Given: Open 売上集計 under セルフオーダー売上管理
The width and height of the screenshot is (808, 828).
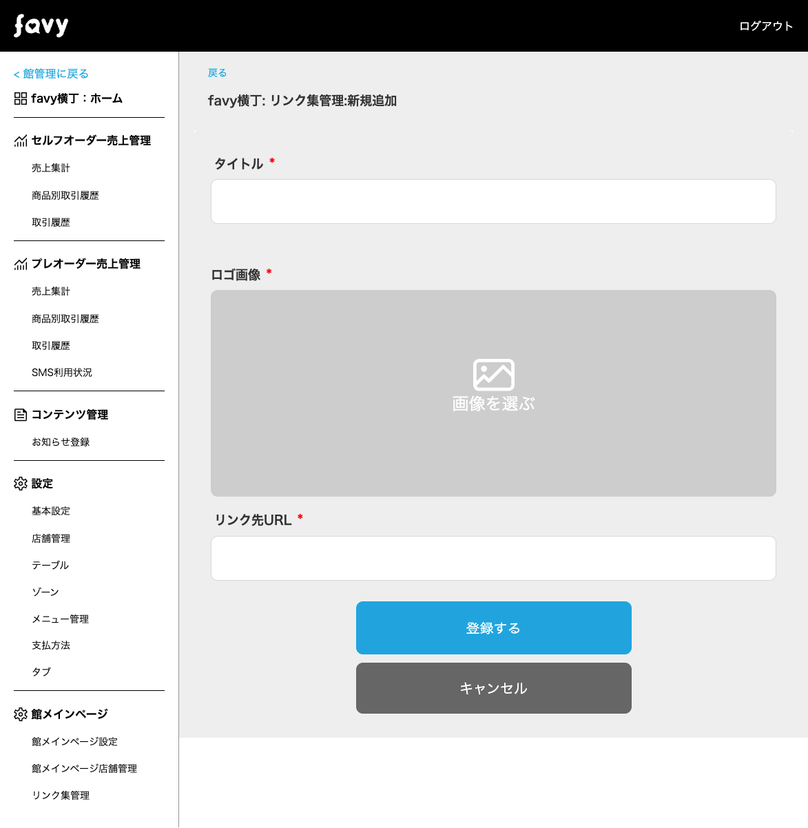Looking at the screenshot, I should (51, 168).
